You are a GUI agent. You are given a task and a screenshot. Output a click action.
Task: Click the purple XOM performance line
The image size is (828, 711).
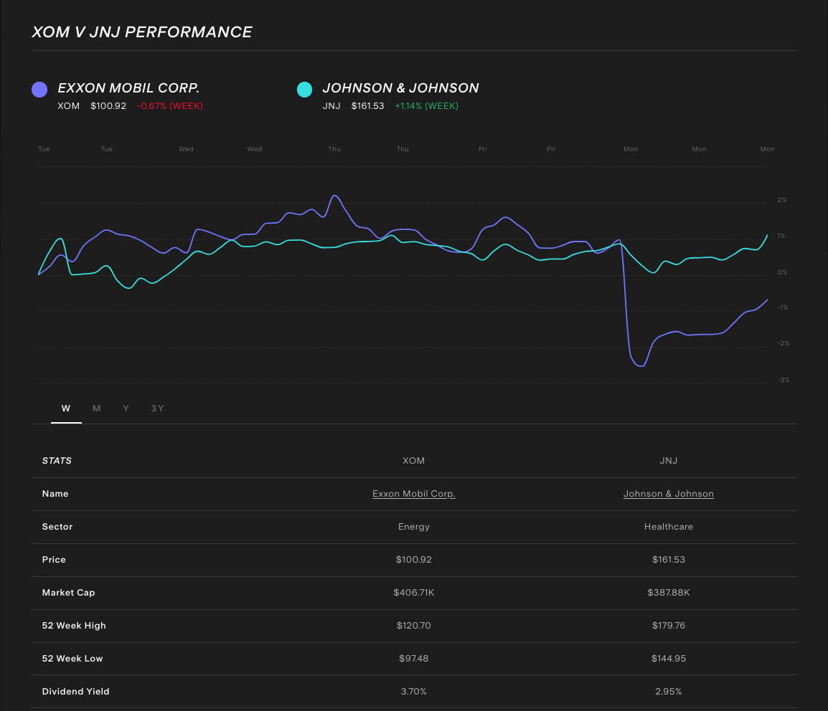(335, 196)
